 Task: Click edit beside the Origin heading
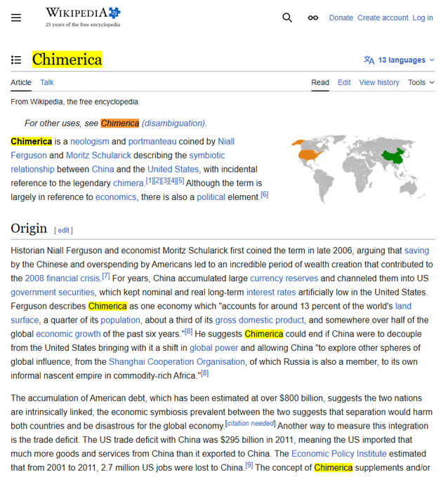point(63,230)
